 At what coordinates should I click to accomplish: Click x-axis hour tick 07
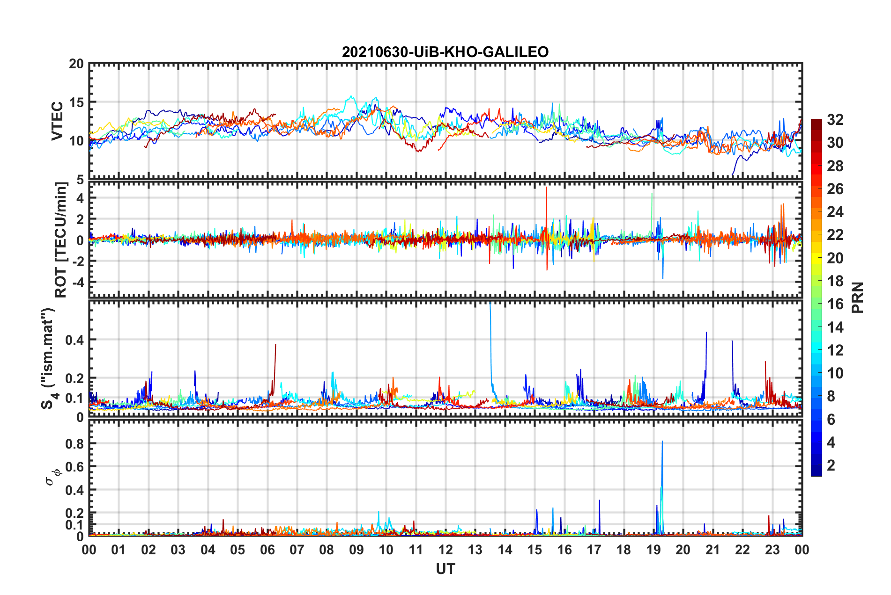tap(297, 550)
